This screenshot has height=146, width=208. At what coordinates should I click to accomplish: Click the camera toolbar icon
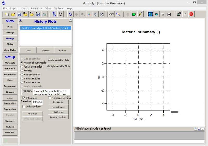(x=157, y=14)
